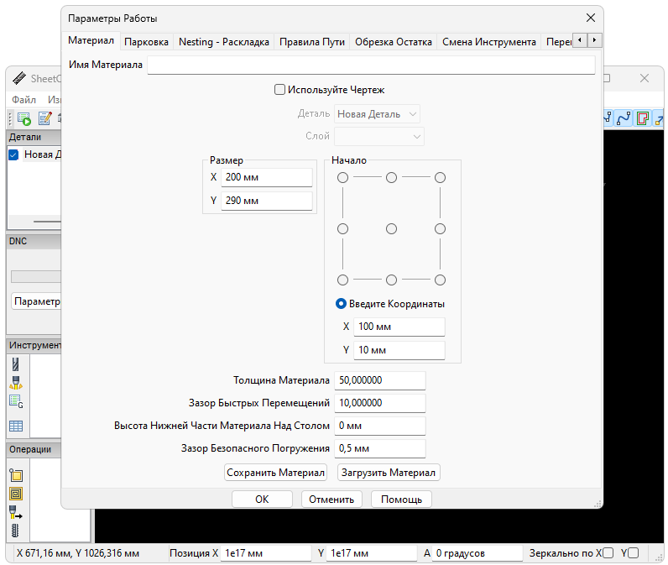Image resolution: width=668 pixels, height=565 pixels.
Task: Click the Размер X field showing 200 мм
Action: (x=267, y=177)
